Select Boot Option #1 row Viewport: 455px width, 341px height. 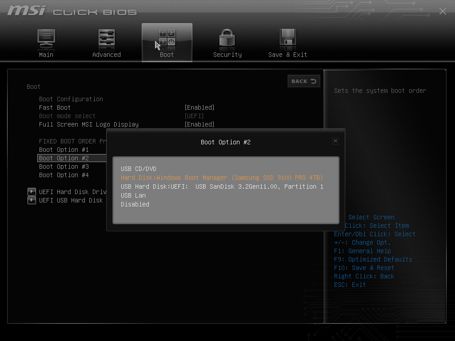[x=64, y=150]
